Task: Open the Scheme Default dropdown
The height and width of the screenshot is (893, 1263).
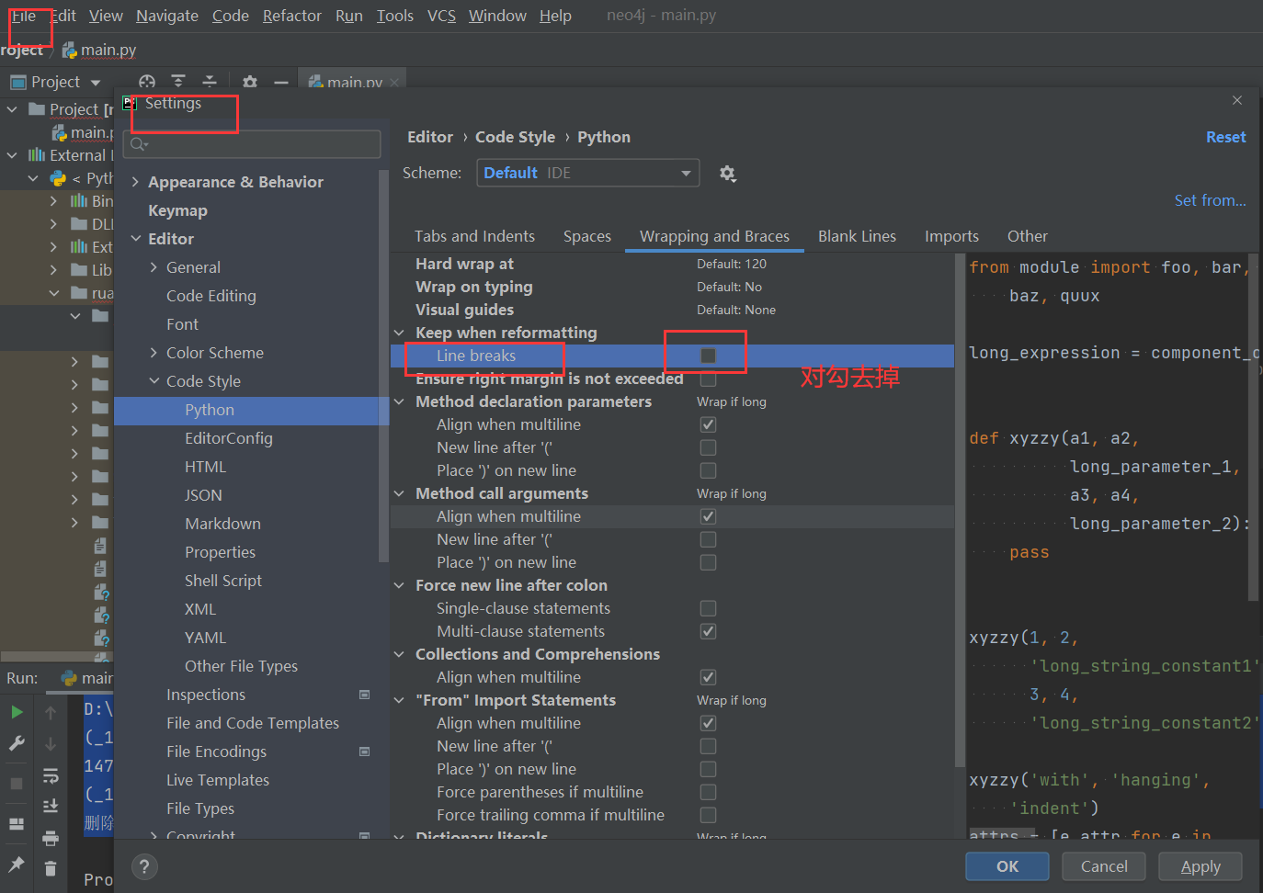Action: point(588,173)
